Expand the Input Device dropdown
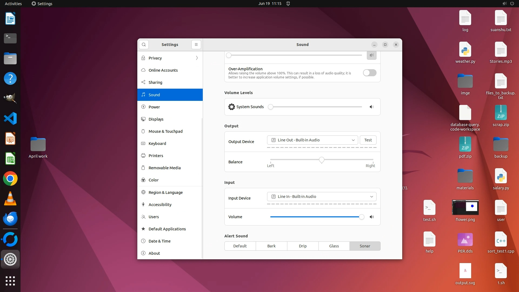Viewport: 519px width, 292px height. click(322, 197)
